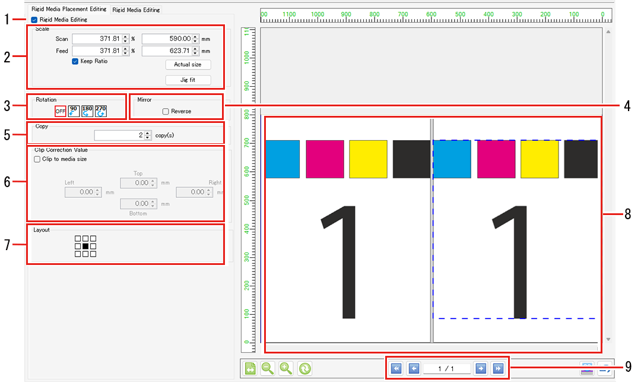The image size is (641, 382).
Task: Apply Jig fit scaling
Action: [x=188, y=80]
